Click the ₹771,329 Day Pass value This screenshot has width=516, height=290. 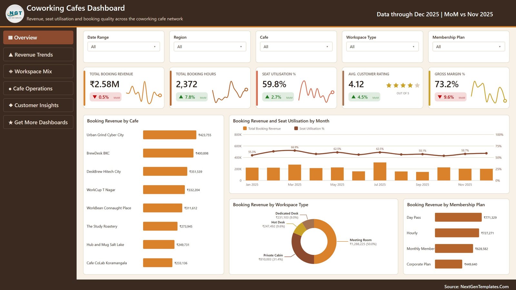[490, 217]
